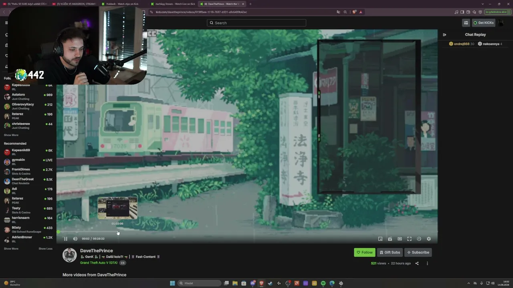513x288 pixels.
Task: Open christeenee channel in sidebar
Action: point(28,126)
